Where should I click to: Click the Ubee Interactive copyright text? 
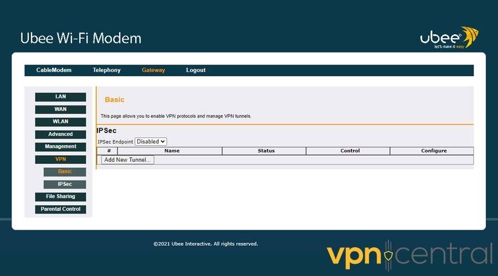click(205, 243)
